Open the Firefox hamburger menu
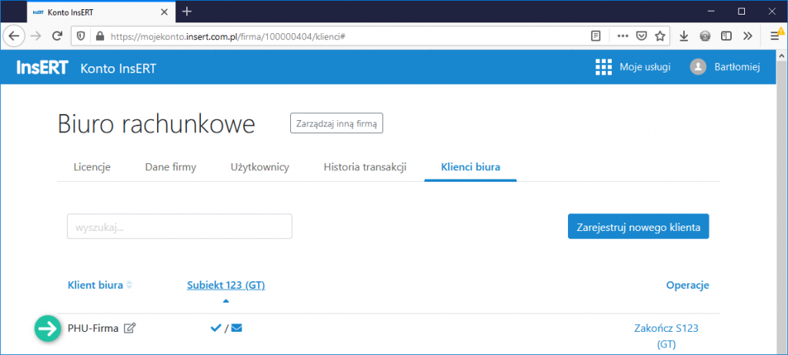This screenshot has width=788, height=355. pyautogui.click(x=775, y=35)
